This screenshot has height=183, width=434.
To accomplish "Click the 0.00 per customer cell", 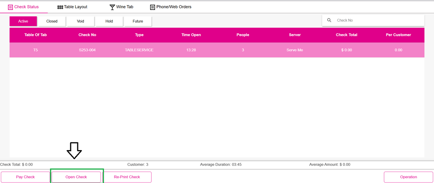I will tap(399, 50).
